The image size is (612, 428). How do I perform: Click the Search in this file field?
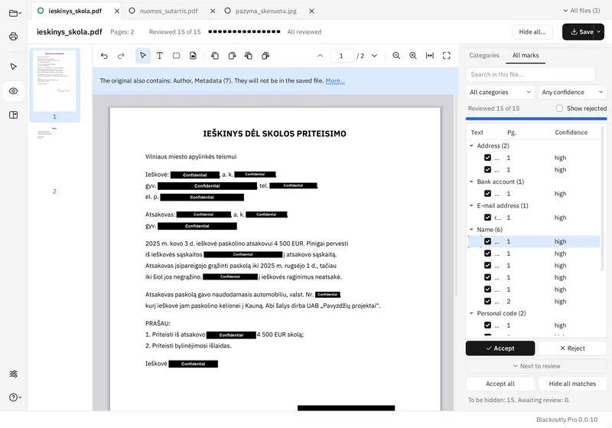point(530,74)
